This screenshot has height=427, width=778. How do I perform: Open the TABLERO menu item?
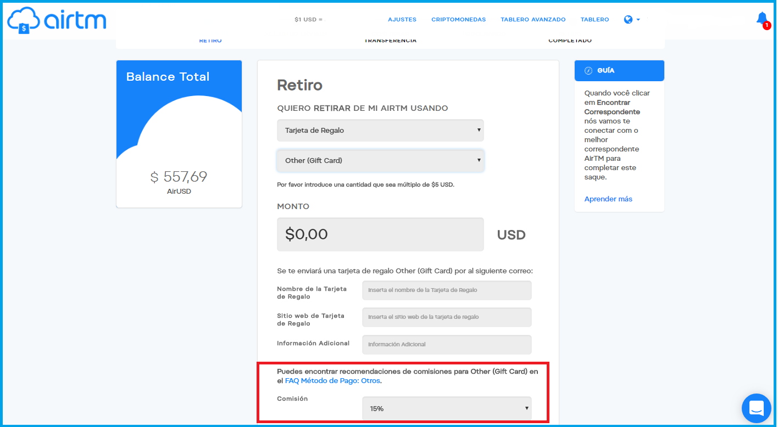click(594, 20)
